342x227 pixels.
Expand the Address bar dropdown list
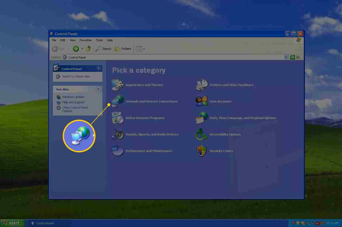[x=286, y=57]
